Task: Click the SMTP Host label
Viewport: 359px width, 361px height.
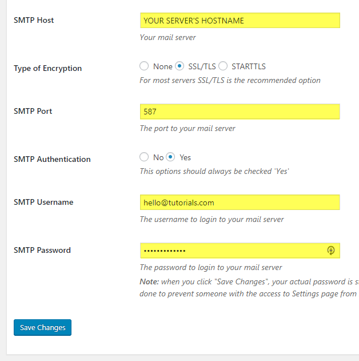Action: click(x=34, y=20)
